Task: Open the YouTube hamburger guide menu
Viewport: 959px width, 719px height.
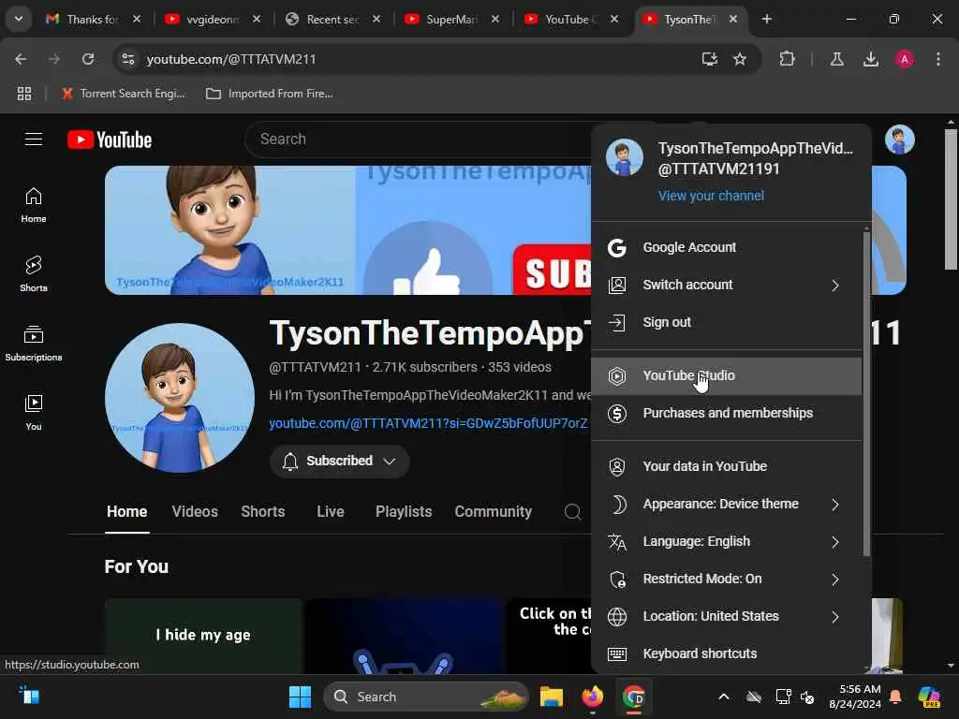Action: click(34, 139)
